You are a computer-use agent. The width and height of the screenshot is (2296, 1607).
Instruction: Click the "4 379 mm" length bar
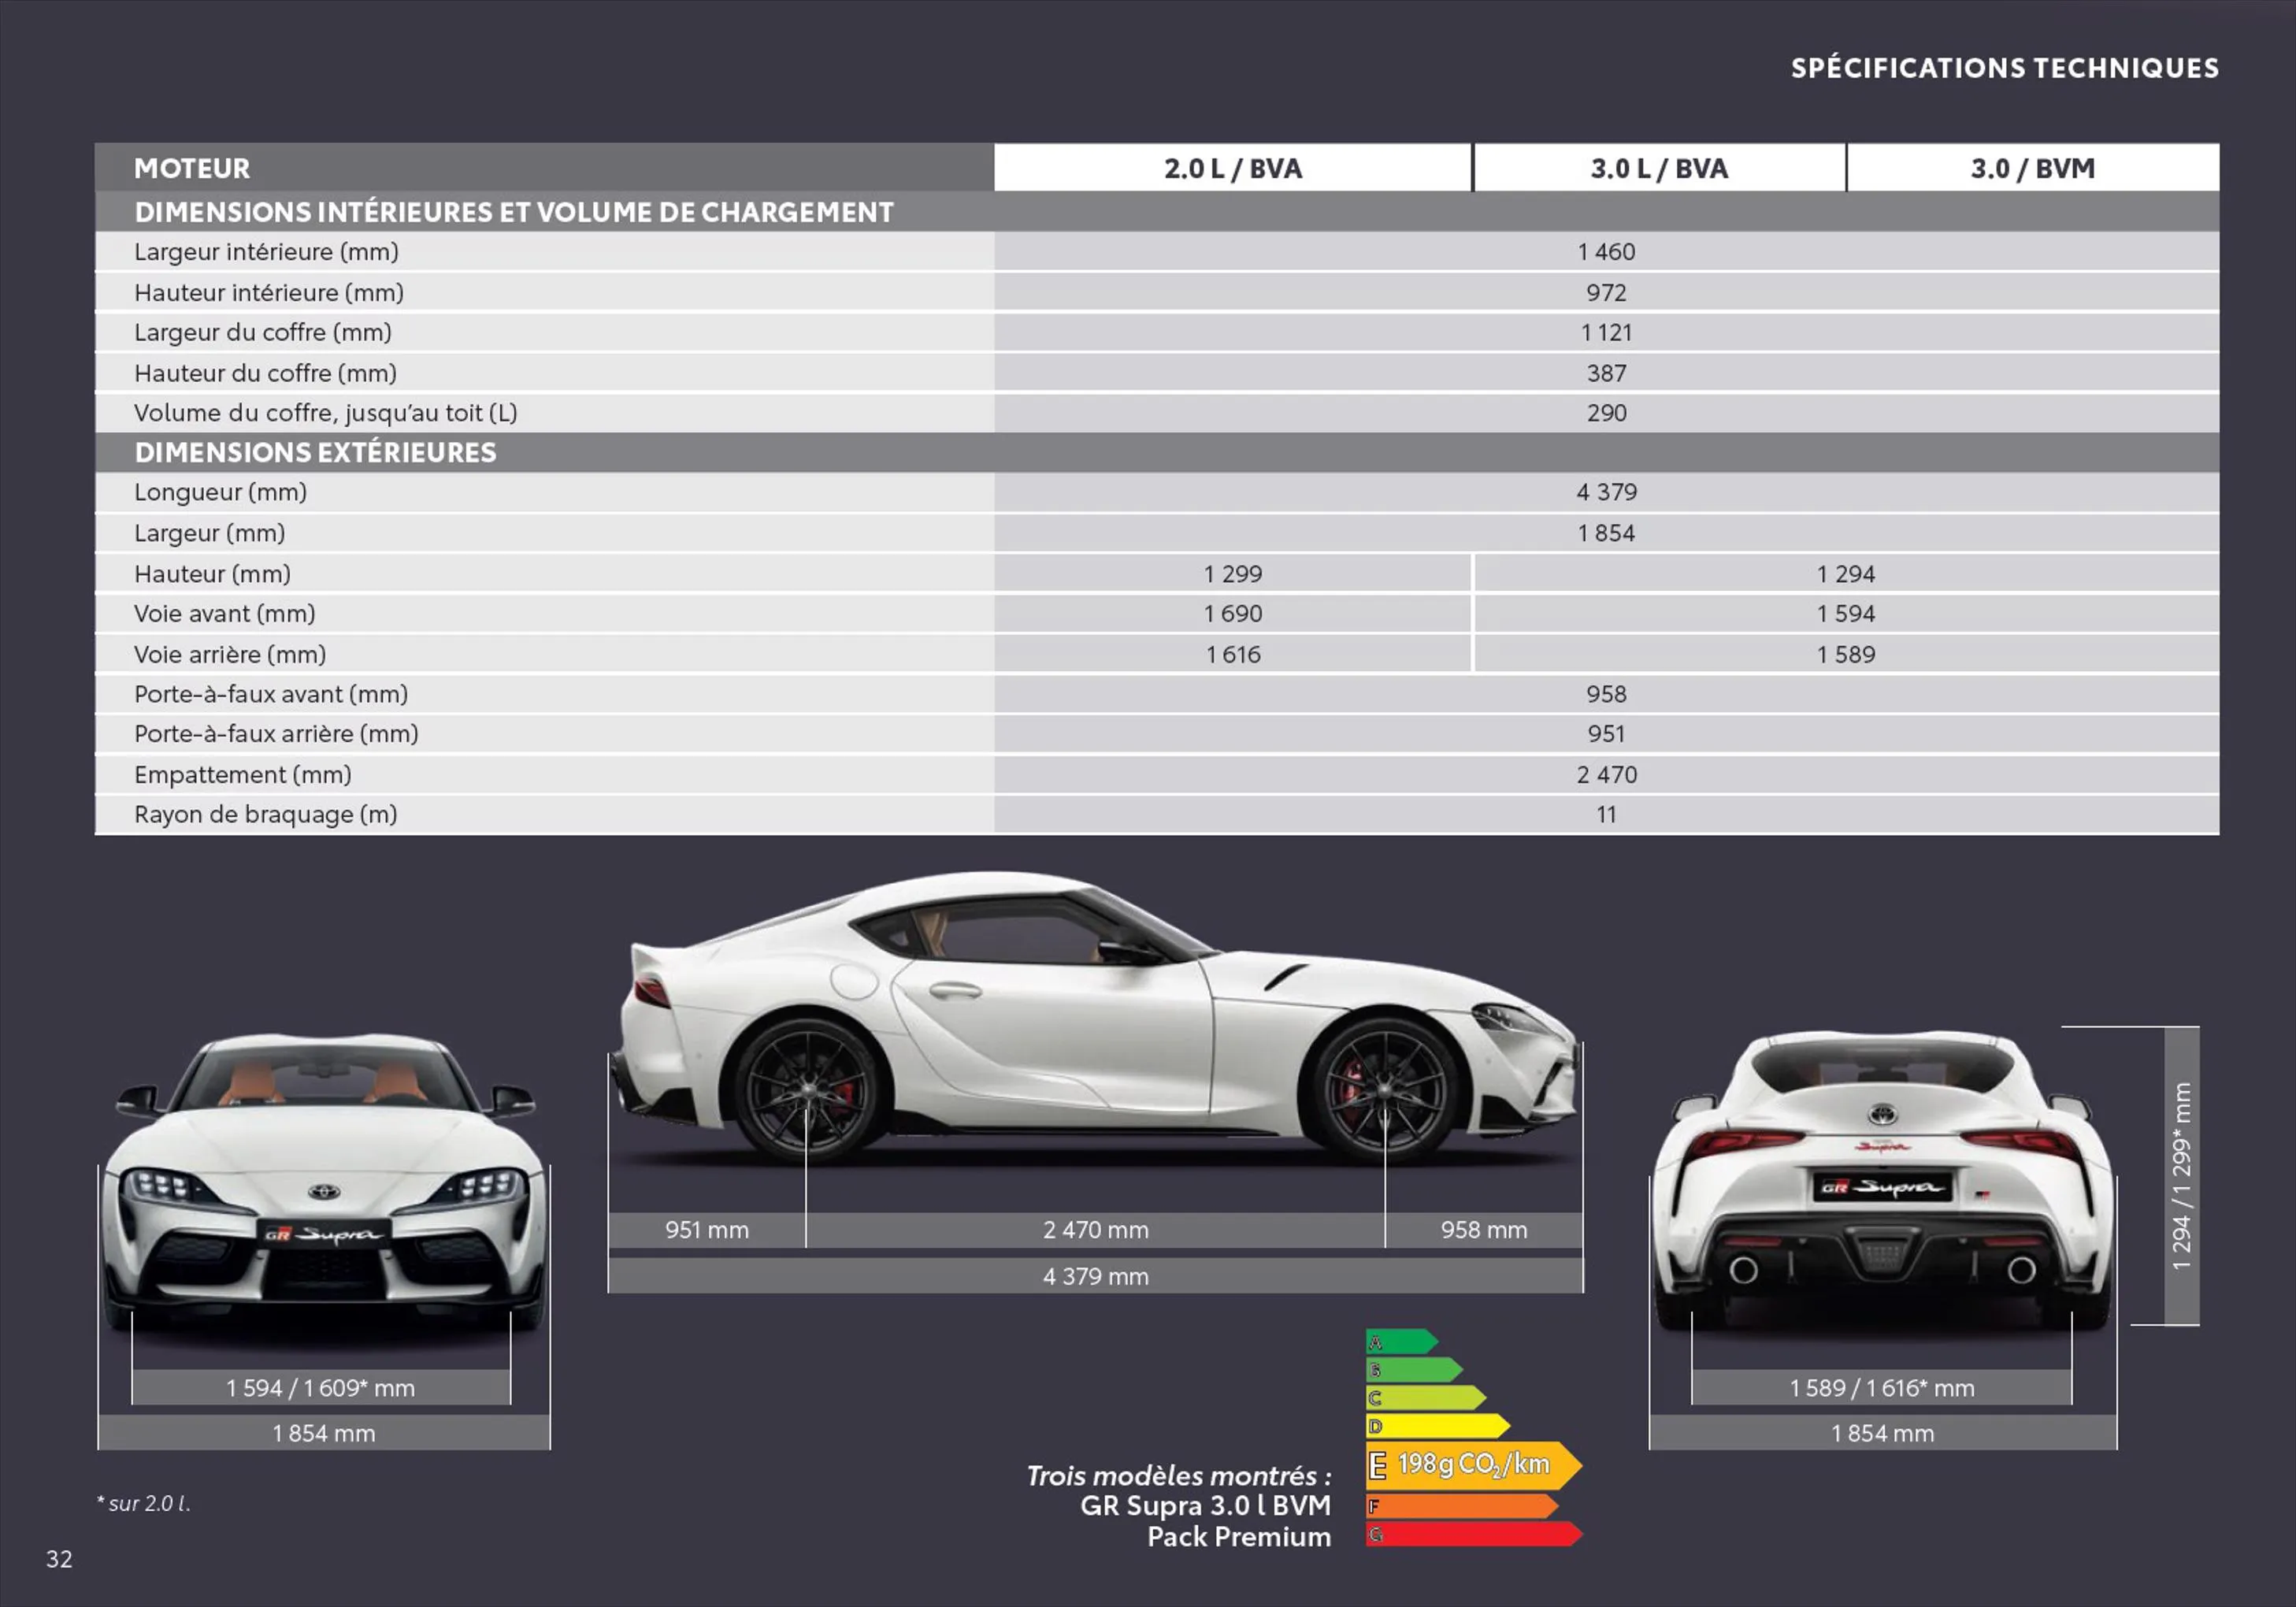coord(1095,1276)
